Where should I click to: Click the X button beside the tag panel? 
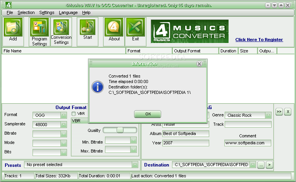pos(288,112)
